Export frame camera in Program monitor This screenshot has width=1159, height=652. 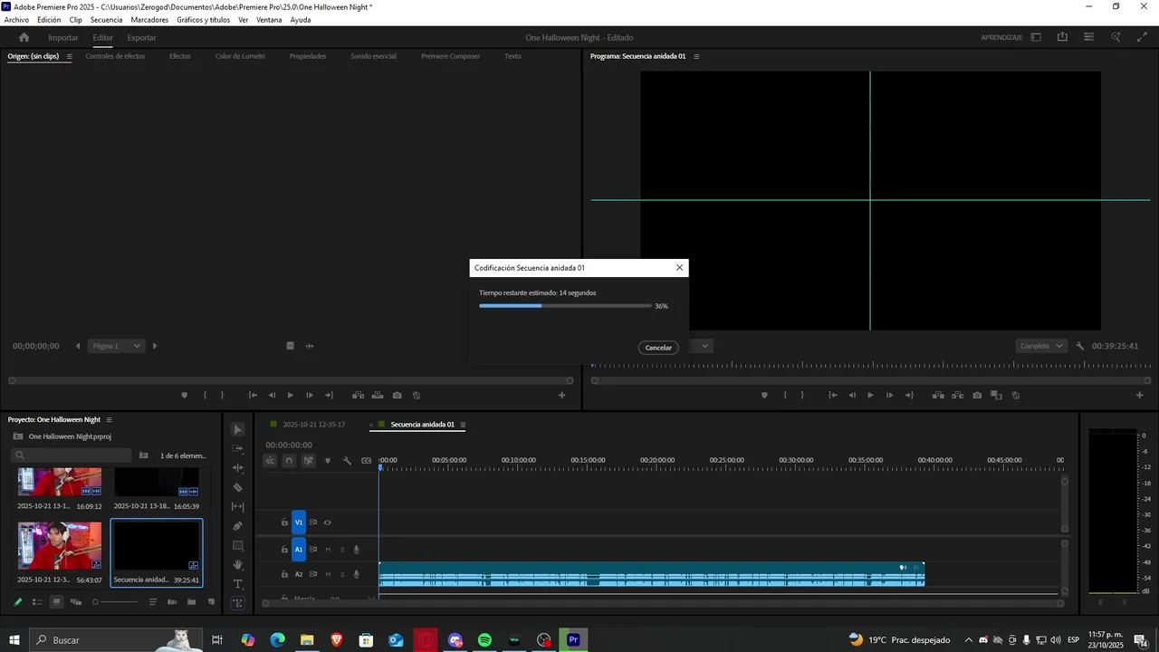click(x=977, y=396)
